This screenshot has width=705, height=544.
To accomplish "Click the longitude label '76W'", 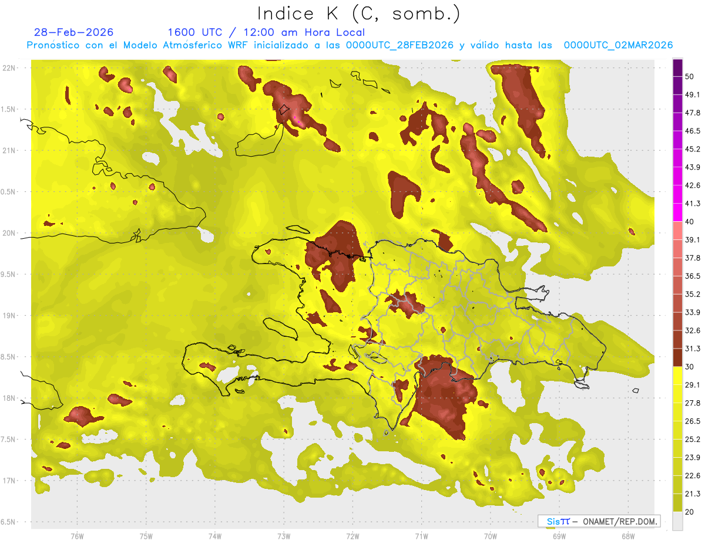I will (x=77, y=536).
